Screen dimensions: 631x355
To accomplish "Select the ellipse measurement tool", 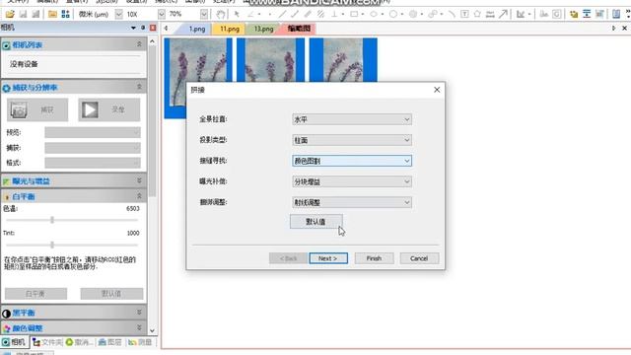I will coord(374,14).
